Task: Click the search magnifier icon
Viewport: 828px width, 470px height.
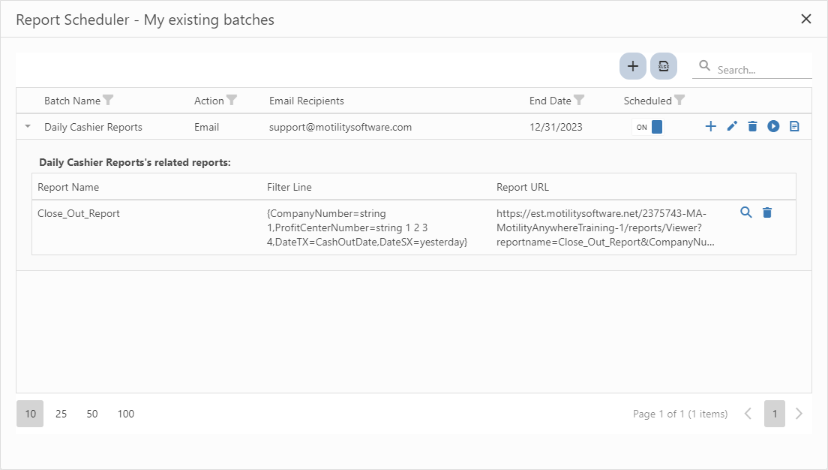Action: tap(704, 65)
